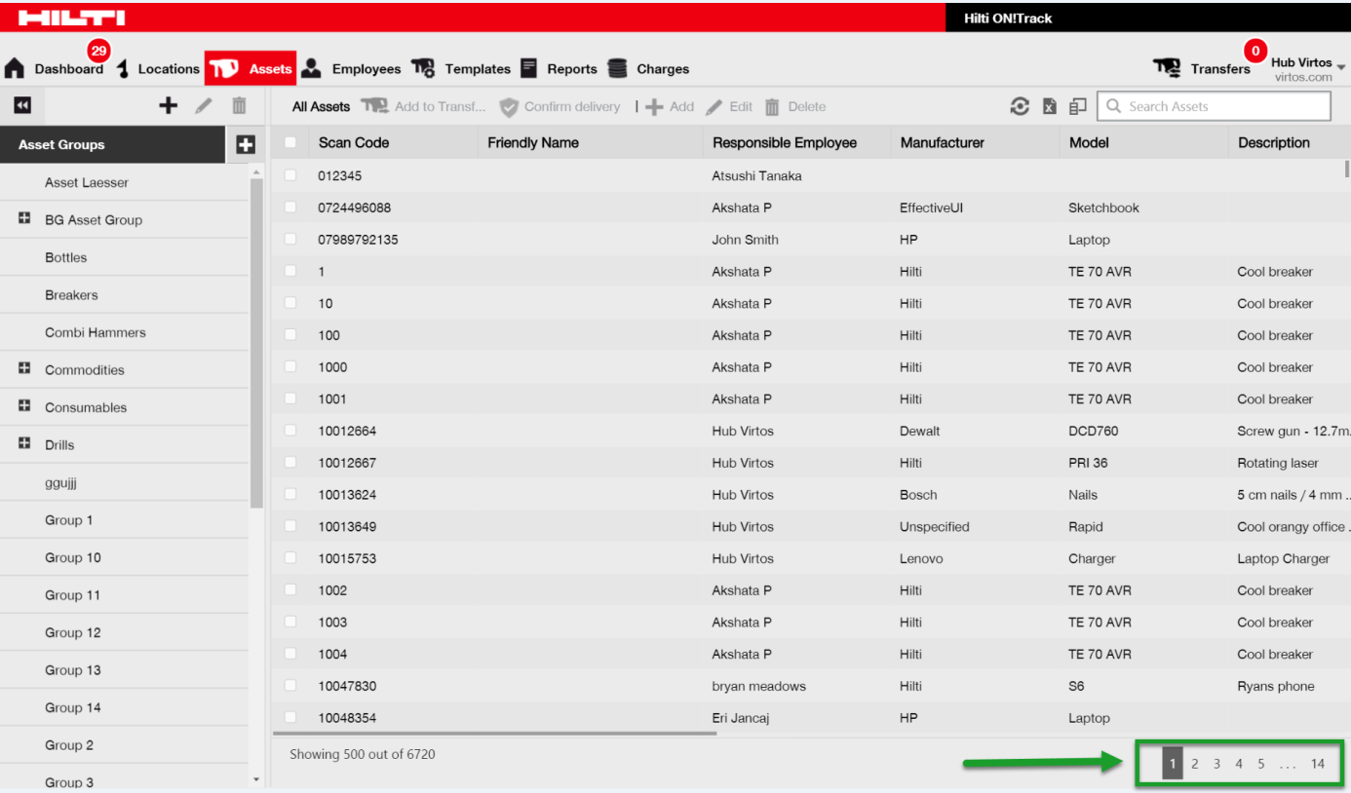Select the Combi Hammers group
The height and width of the screenshot is (793, 1351).
pos(96,332)
